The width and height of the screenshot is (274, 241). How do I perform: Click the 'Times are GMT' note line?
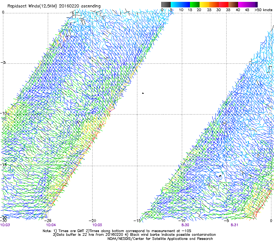point(117,231)
